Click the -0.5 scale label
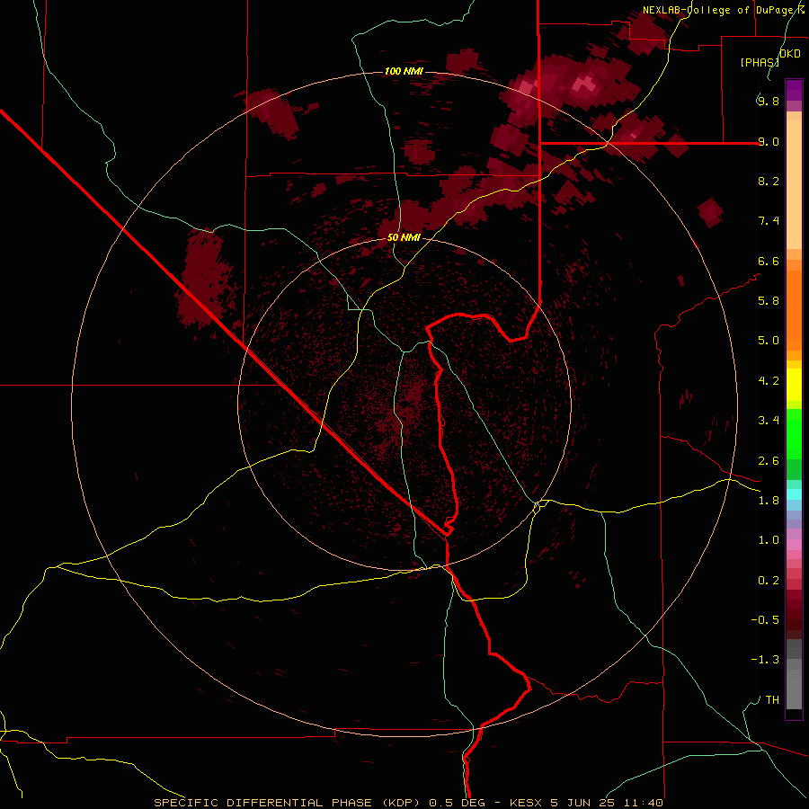 pyautogui.click(x=765, y=620)
